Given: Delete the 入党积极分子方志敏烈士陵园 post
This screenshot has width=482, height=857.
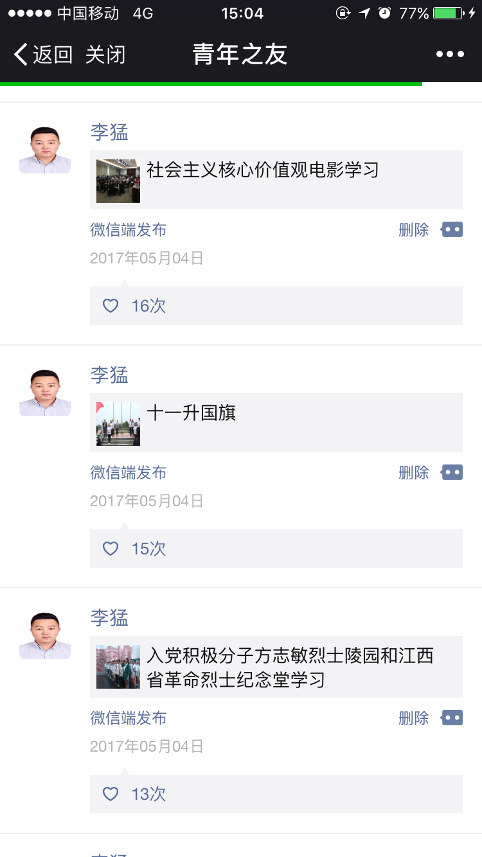Looking at the screenshot, I should 413,718.
